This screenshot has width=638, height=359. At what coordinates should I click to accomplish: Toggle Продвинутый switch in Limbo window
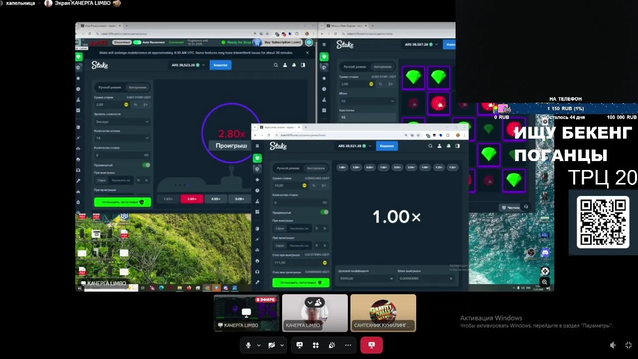[x=324, y=212]
